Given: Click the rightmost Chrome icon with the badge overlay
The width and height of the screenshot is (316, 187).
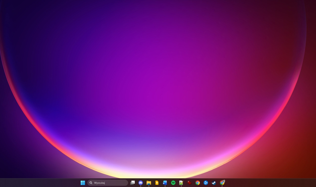Looking at the screenshot, I should 221,182.
